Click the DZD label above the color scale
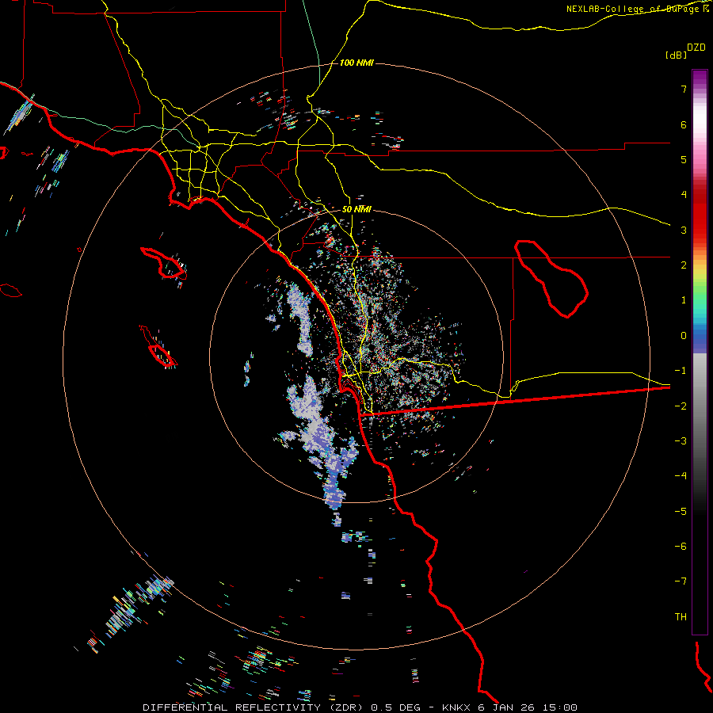Image resolution: width=713 pixels, height=713 pixels. (x=696, y=48)
